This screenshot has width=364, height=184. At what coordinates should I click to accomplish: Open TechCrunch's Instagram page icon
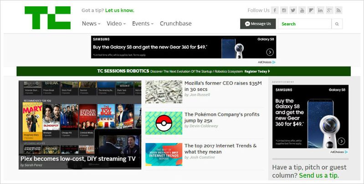[x=284, y=10]
